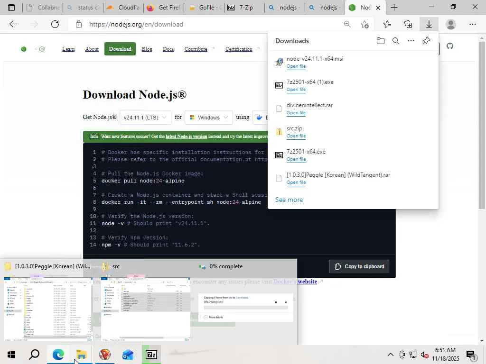
Task: Open the Favorites list icon
Action: (x=387, y=24)
